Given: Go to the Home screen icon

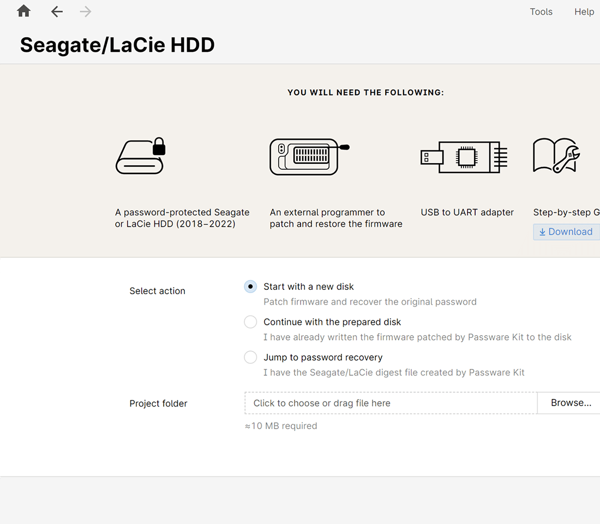Looking at the screenshot, I should click(x=23, y=11).
